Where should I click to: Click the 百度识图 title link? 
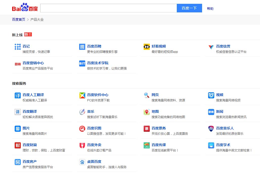tap(94, 128)
